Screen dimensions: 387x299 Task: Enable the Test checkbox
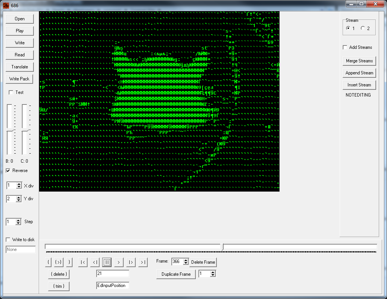11,92
